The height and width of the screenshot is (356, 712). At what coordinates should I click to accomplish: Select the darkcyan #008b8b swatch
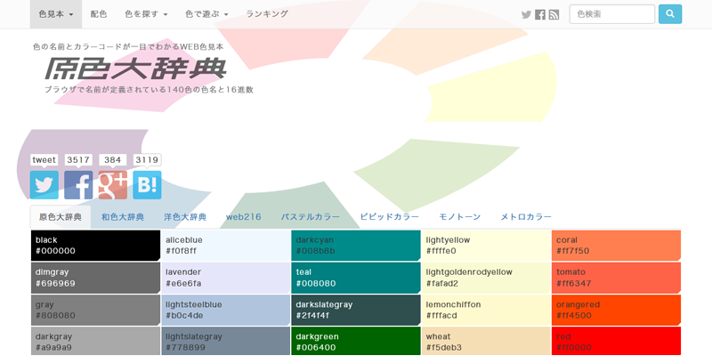356,246
